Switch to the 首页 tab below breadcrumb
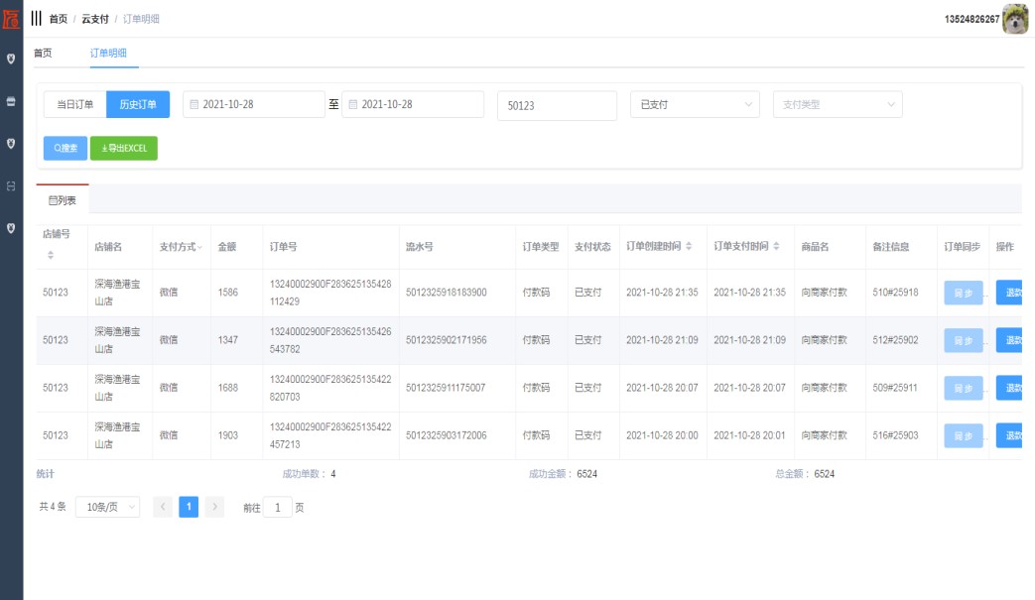The image size is (1035, 600). coord(43,54)
